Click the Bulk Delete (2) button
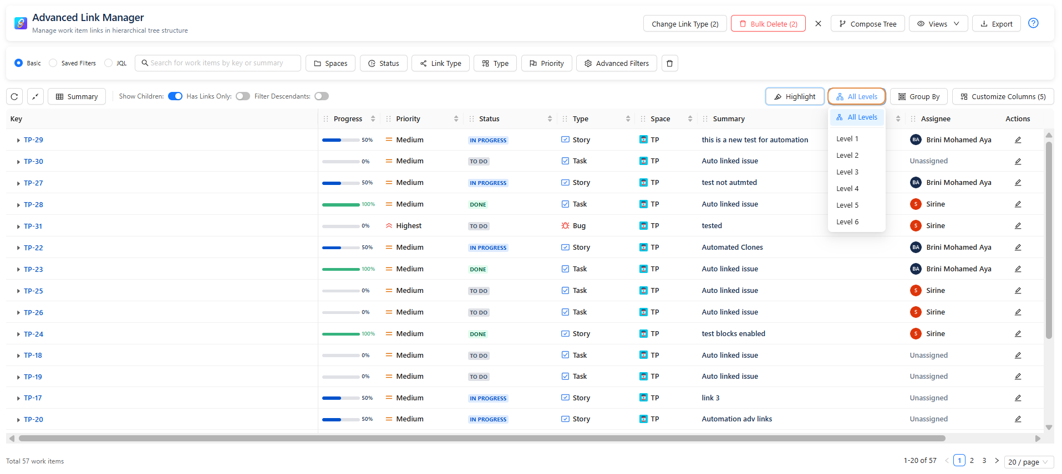 click(x=768, y=24)
